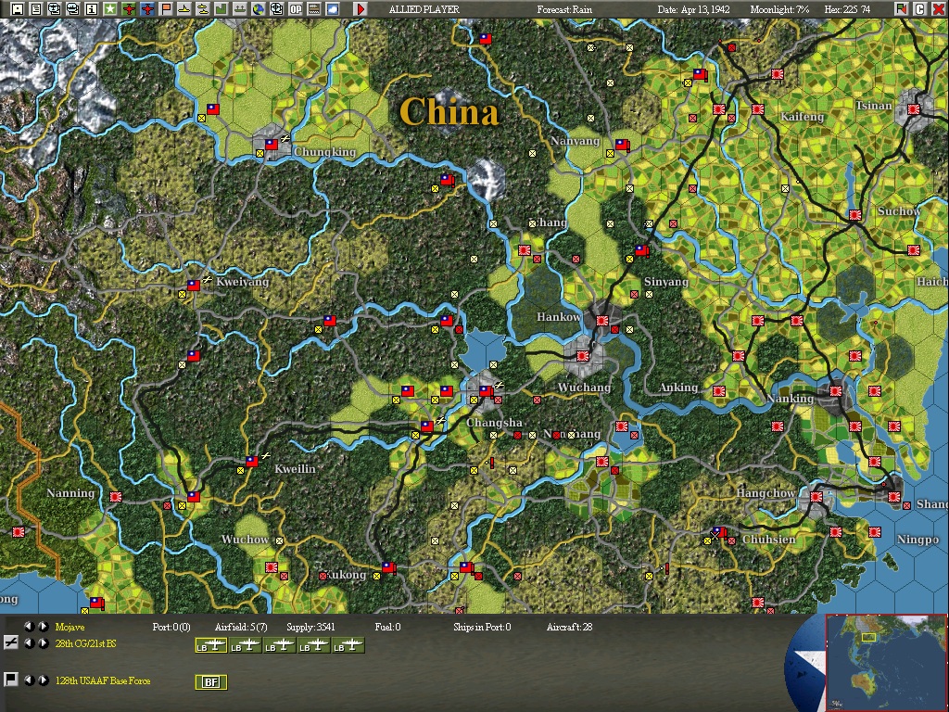Click the red X exit icon
Viewport: 949px width, 712px height.
pyautogui.click(x=938, y=9)
